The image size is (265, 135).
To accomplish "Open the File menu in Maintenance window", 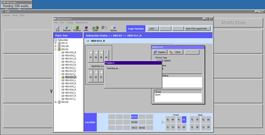I will 56,22.
